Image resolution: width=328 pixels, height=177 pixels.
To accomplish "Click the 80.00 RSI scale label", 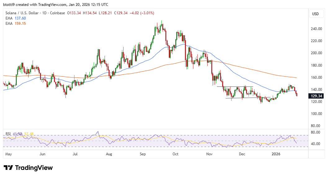I will pos(315,132).
